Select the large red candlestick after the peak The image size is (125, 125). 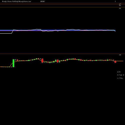click(42, 60)
